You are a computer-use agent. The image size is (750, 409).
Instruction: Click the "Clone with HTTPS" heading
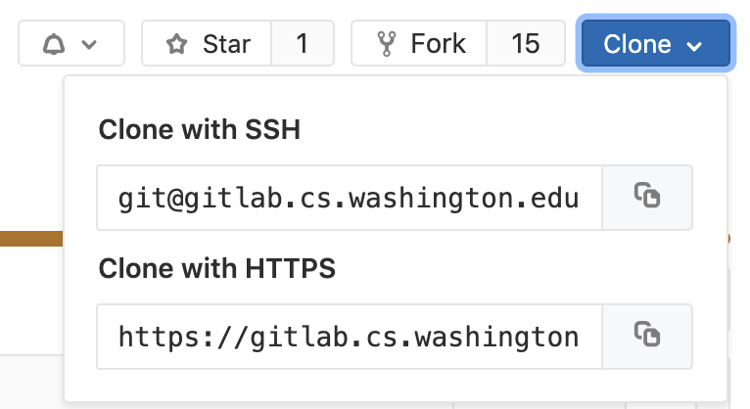pyautogui.click(x=217, y=269)
